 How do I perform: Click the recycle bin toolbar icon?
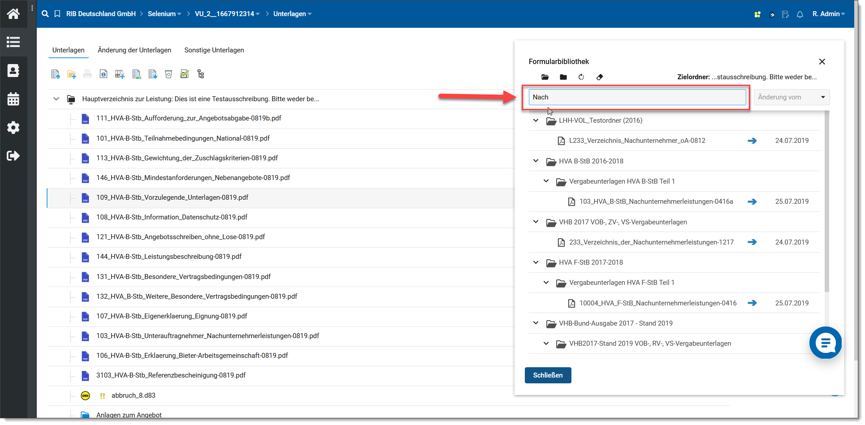pos(169,74)
